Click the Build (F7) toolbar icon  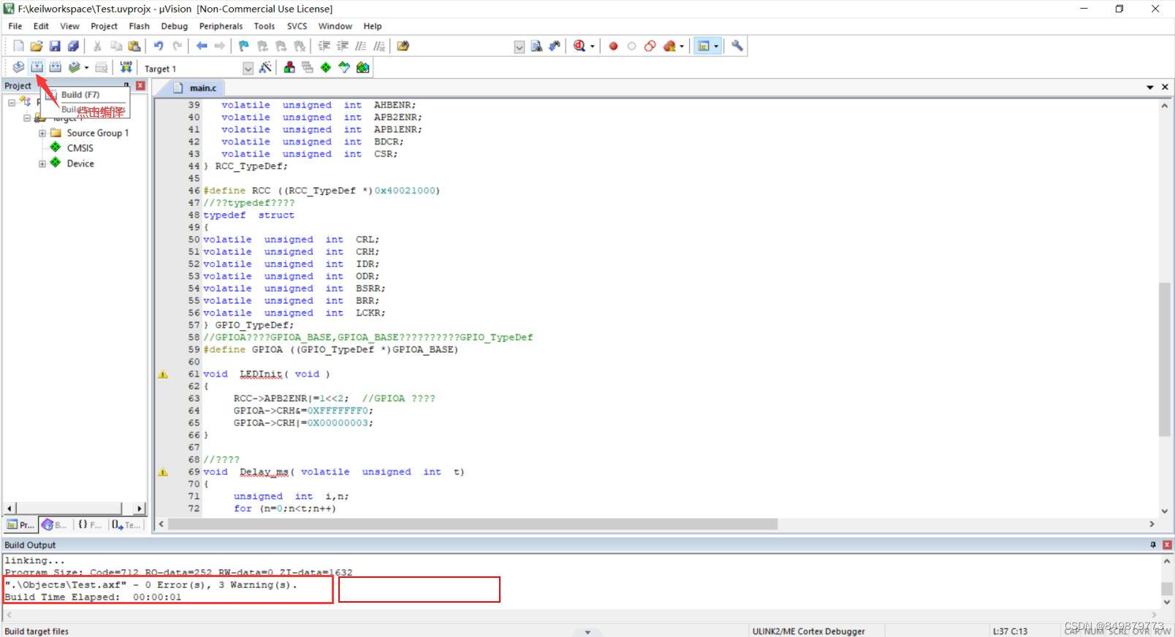pyautogui.click(x=37, y=67)
